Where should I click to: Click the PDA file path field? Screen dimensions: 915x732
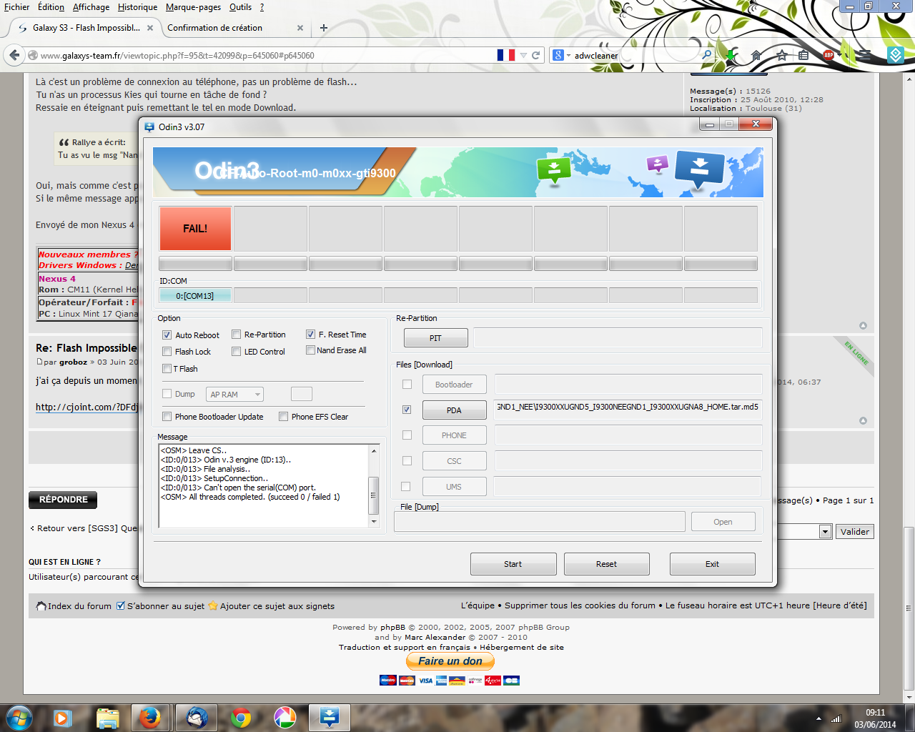point(628,410)
